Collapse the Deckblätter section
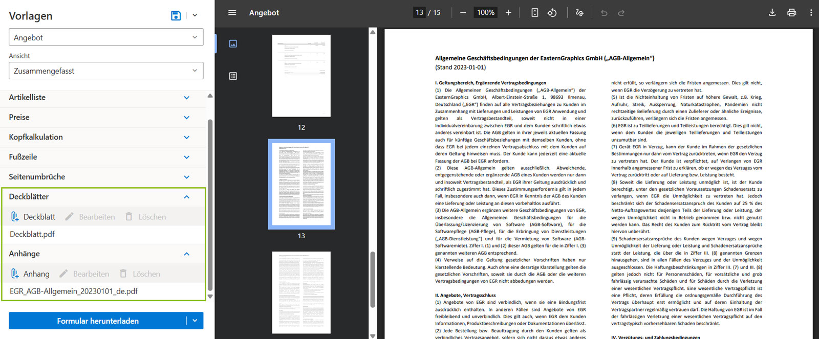This screenshot has height=339, width=819. (x=186, y=197)
